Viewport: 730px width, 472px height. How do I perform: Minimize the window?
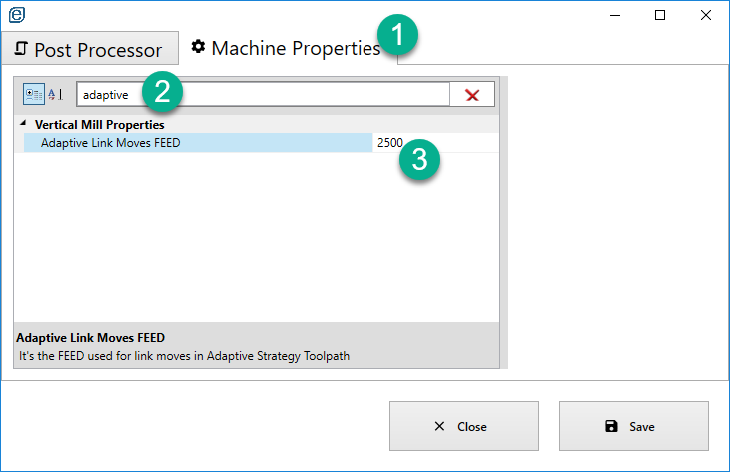point(614,15)
